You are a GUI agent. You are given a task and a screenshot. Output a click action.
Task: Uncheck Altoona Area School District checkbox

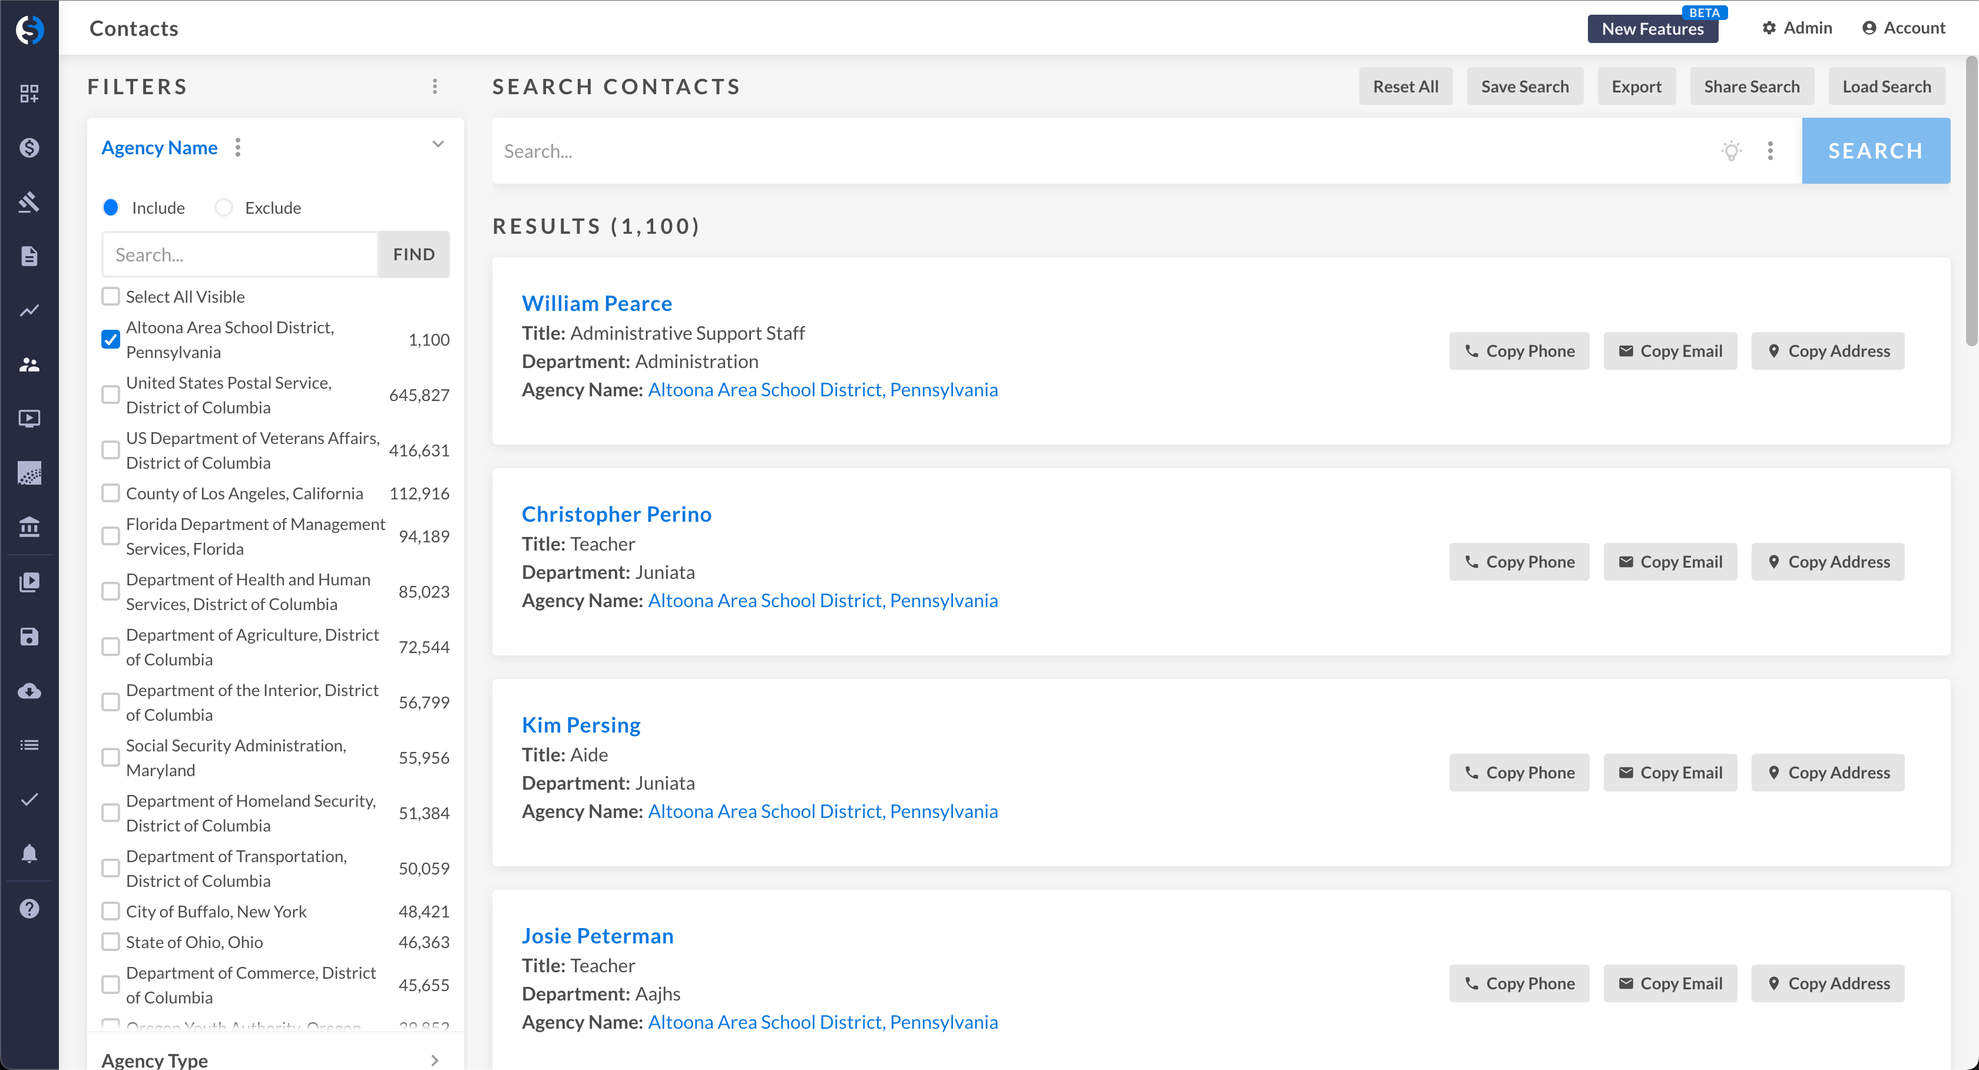click(x=111, y=340)
